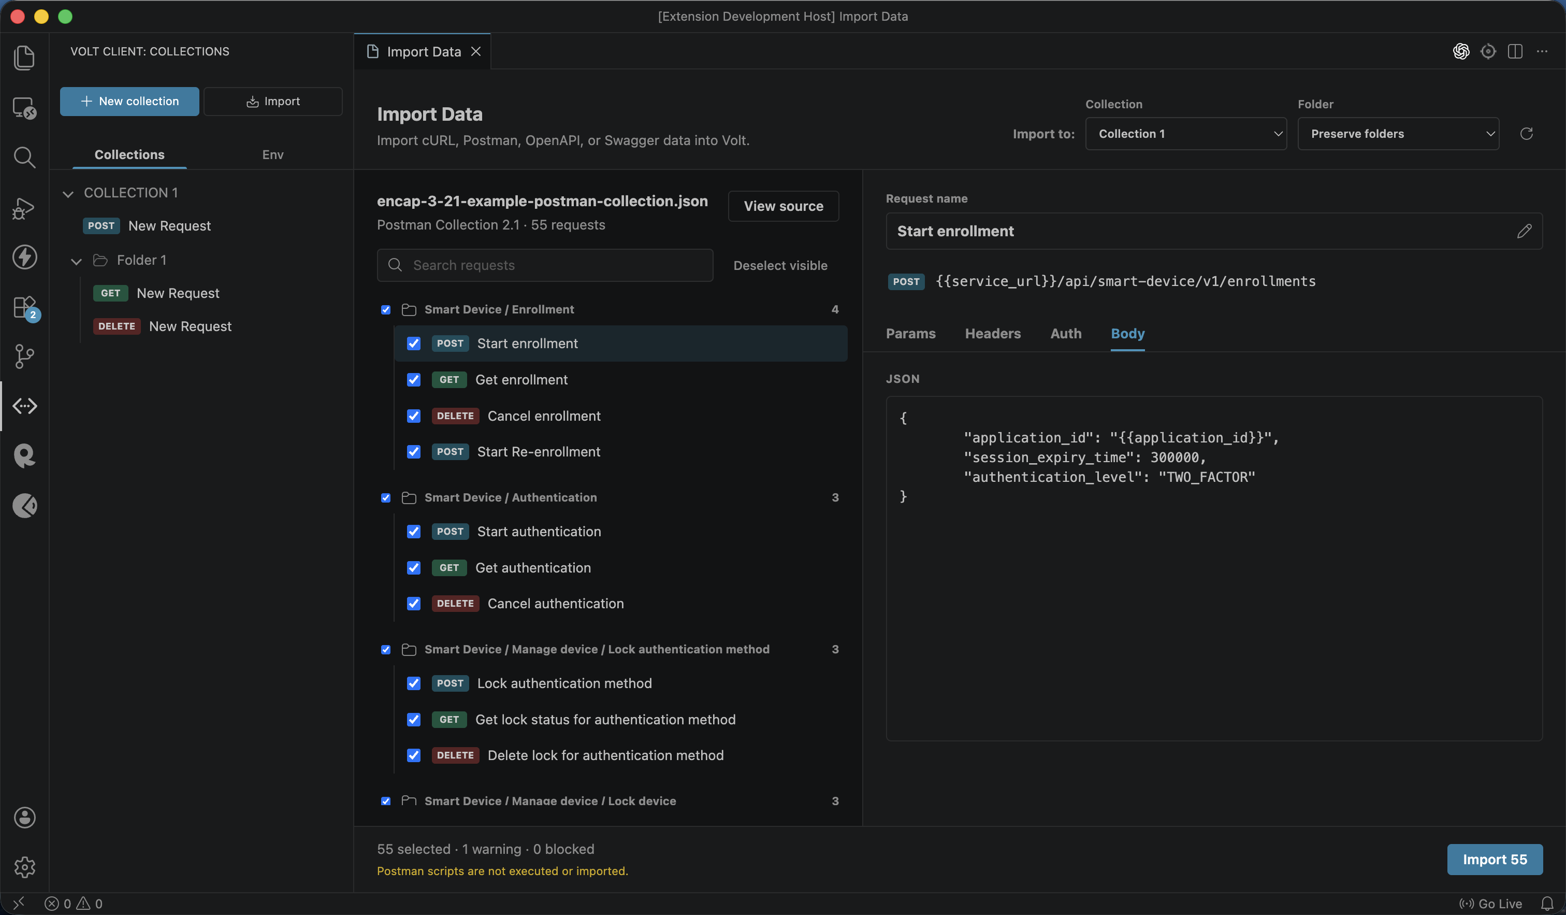Open the lightning bolt activity bar view
The image size is (1566, 915).
tap(24, 256)
